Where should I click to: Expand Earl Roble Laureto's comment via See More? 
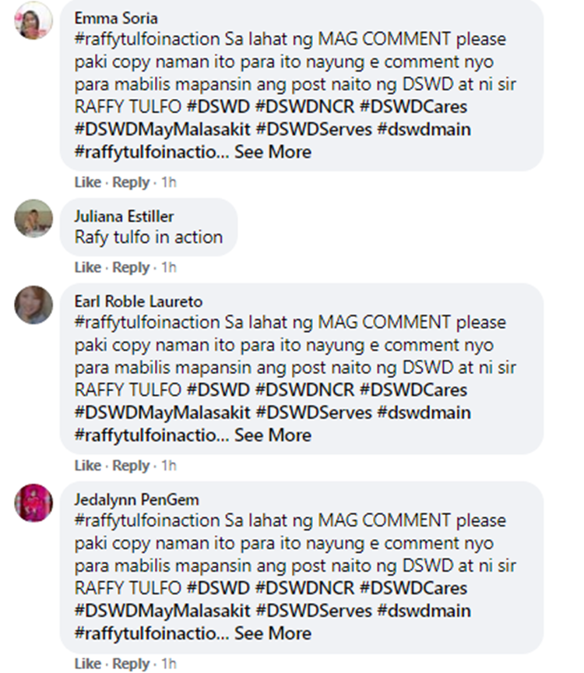(x=273, y=435)
